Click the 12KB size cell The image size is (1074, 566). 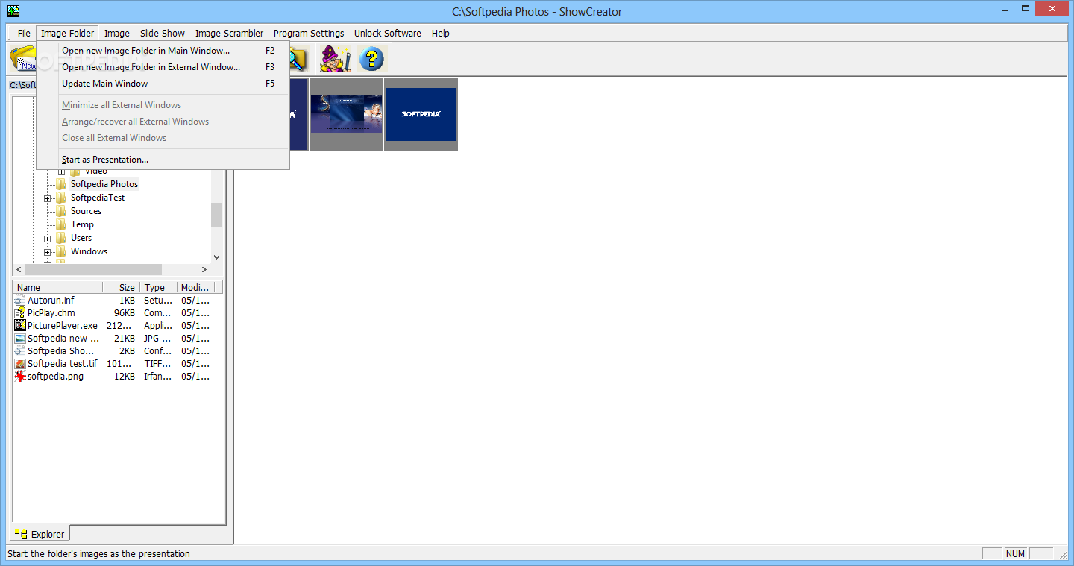point(125,377)
